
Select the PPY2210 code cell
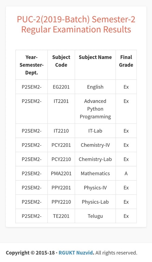61,202
